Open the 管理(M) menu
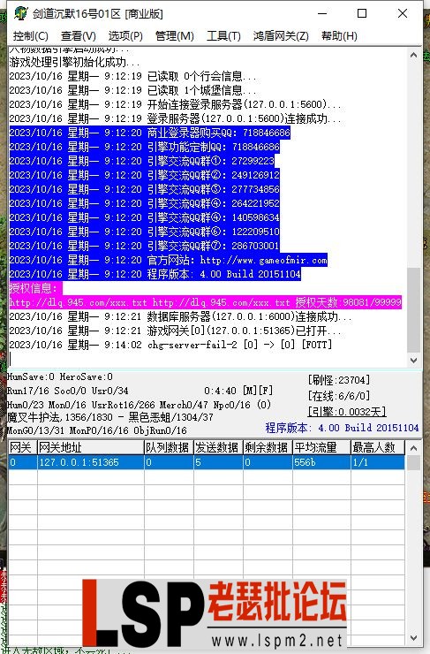This screenshot has width=430, height=654. coord(175,36)
